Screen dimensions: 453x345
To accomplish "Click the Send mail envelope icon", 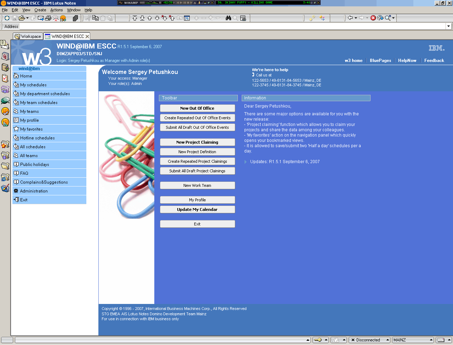I will point(41,18).
